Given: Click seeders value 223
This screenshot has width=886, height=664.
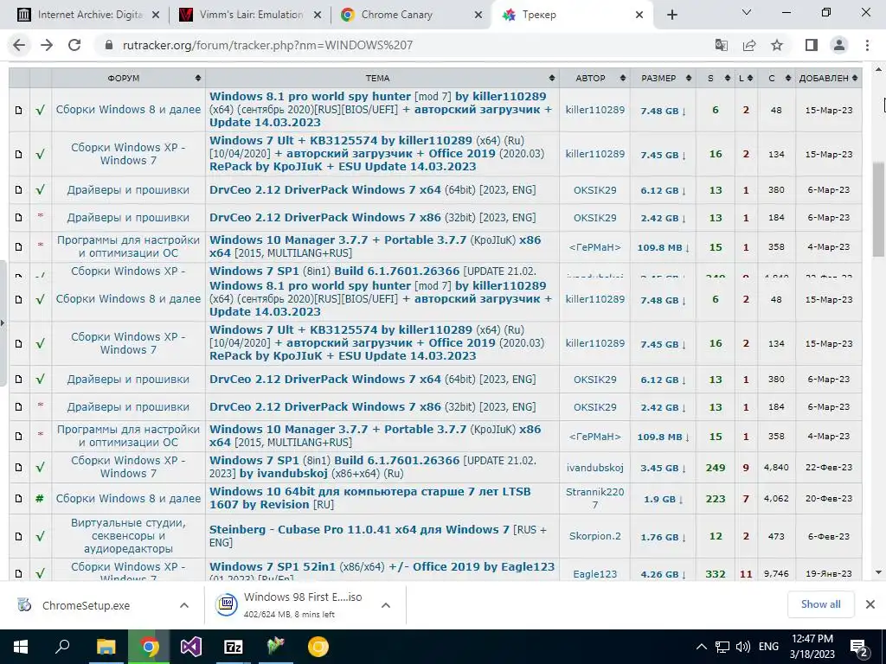Looking at the screenshot, I should 716,499.
